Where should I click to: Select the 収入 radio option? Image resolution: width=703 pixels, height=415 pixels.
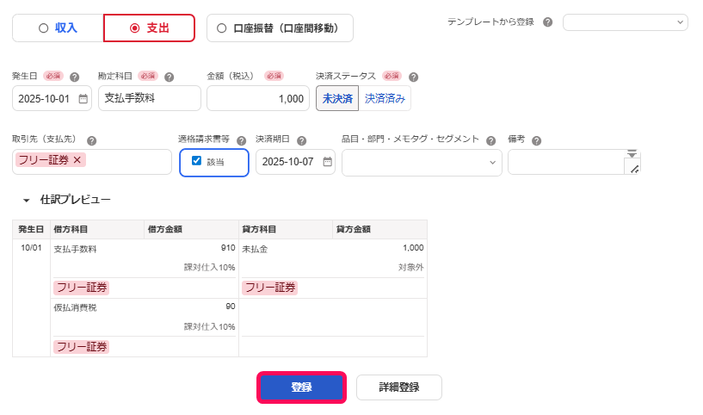point(58,28)
